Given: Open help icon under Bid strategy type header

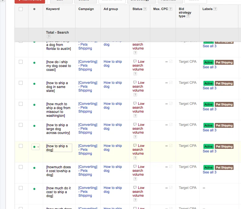Looking at the screenshot, I should point(188,16).
